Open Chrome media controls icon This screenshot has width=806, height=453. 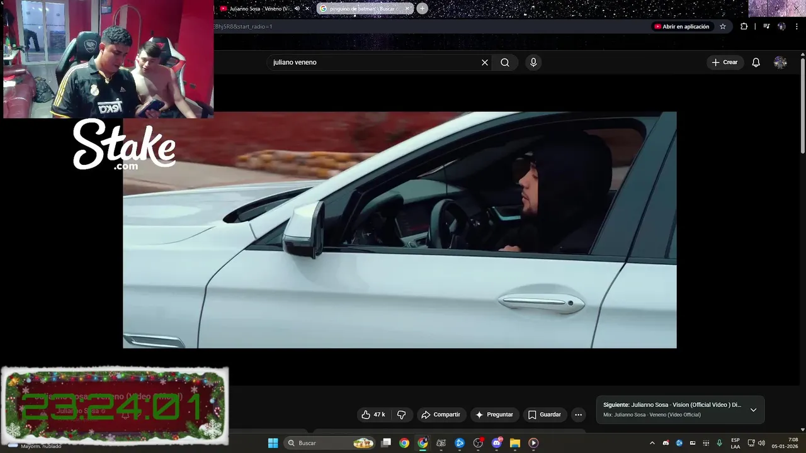click(766, 26)
